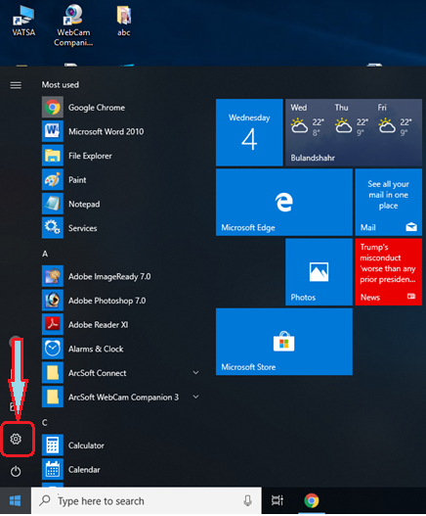Open the Bulandshahr weather tile
This screenshot has width=426, height=516.
(354, 132)
